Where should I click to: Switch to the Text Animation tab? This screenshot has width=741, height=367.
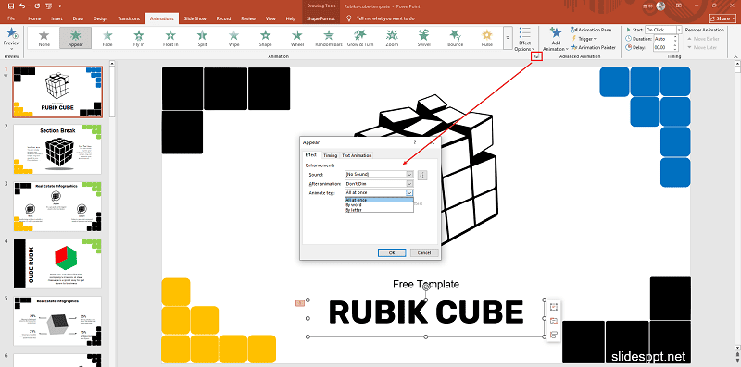click(357, 155)
